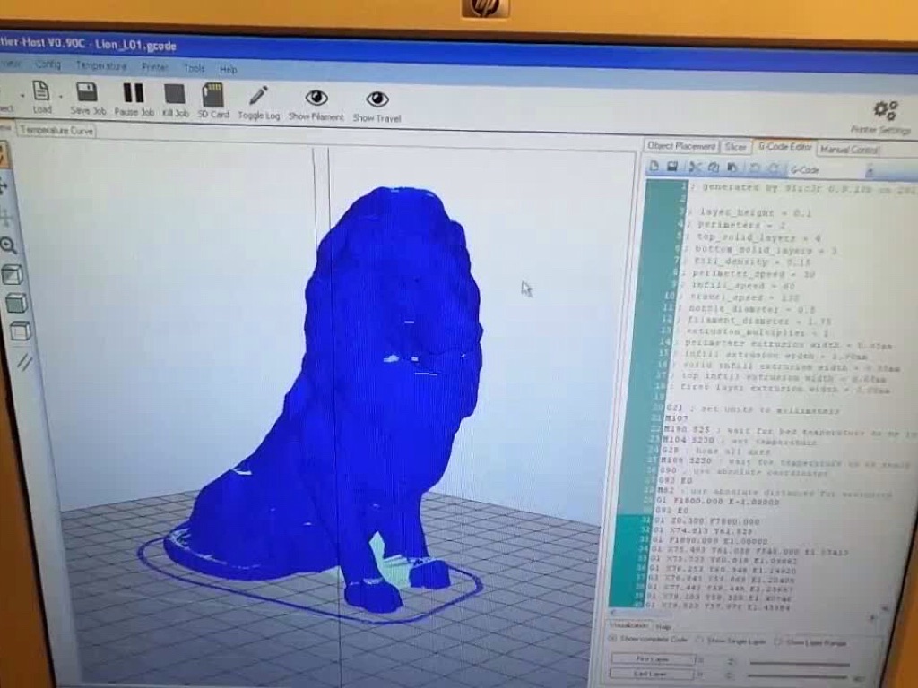Viewport: 918px width, 688px height.
Task: Click the scissors cut icon in G-Code editor
Action: pyautogui.click(x=695, y=167)
